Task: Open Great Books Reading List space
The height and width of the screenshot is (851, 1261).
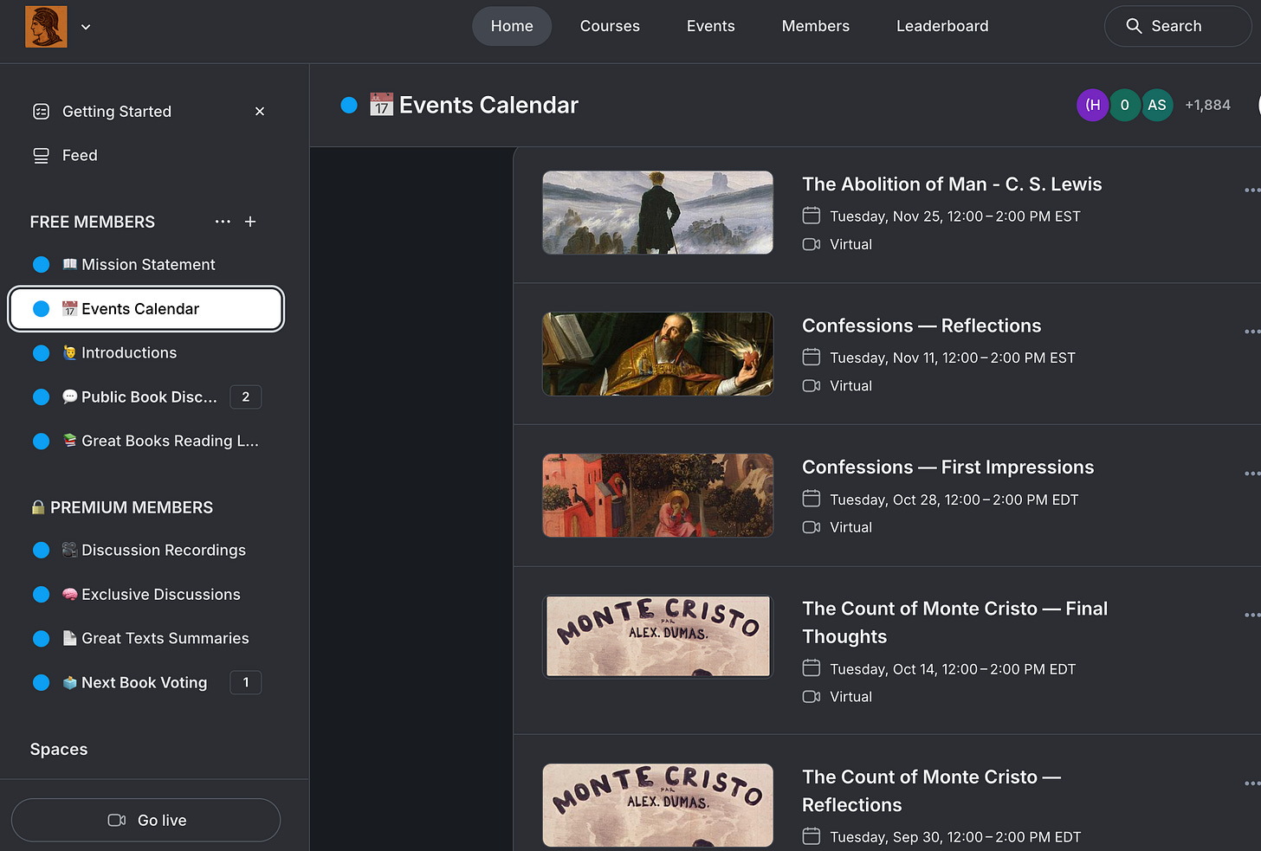Action: point(145,442)
